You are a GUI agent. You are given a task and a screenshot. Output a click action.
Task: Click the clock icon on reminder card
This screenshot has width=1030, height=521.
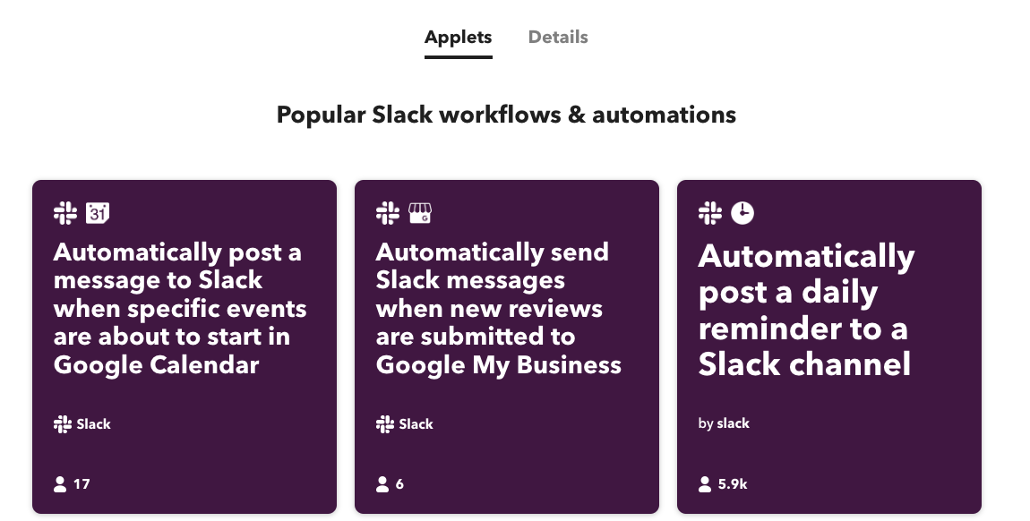pos(742,213)
